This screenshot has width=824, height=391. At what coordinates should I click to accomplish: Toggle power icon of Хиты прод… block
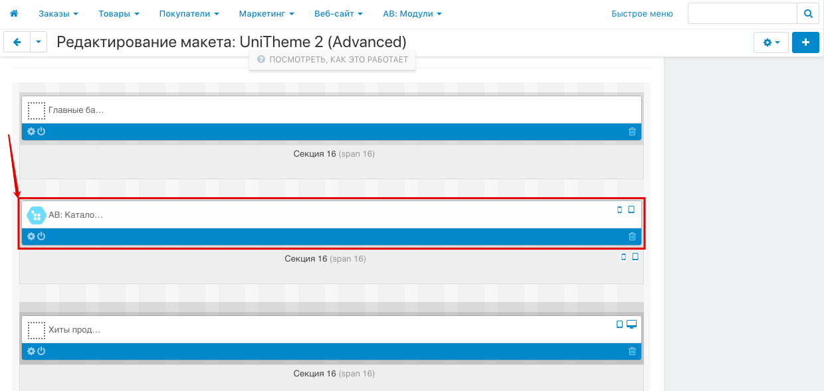pos(41,351)
